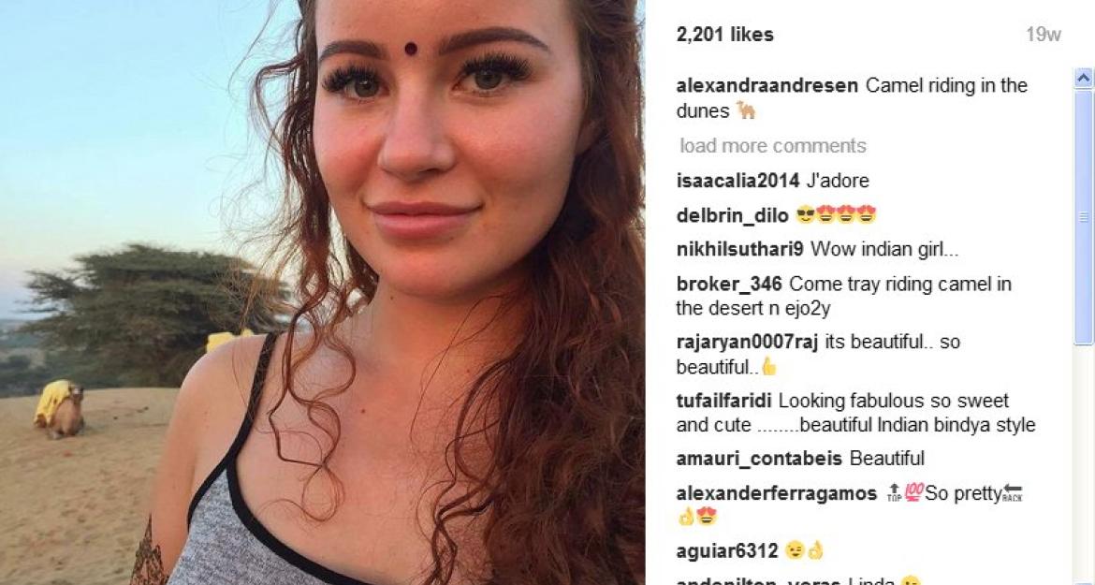Click the scrollbar up arrow
Image resolution: width=1095 pixels, height=585 pixels.
(1083, 79)
